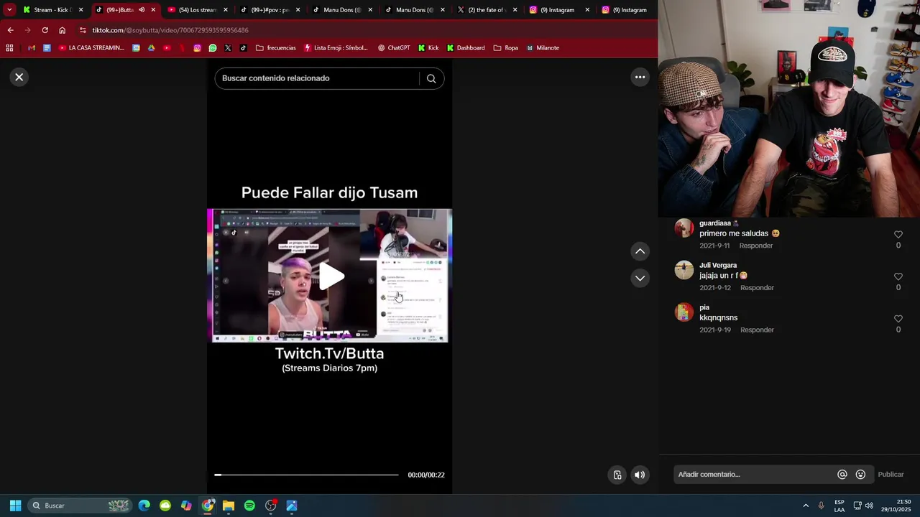Open the Gmail bookmark

point(31,48)
